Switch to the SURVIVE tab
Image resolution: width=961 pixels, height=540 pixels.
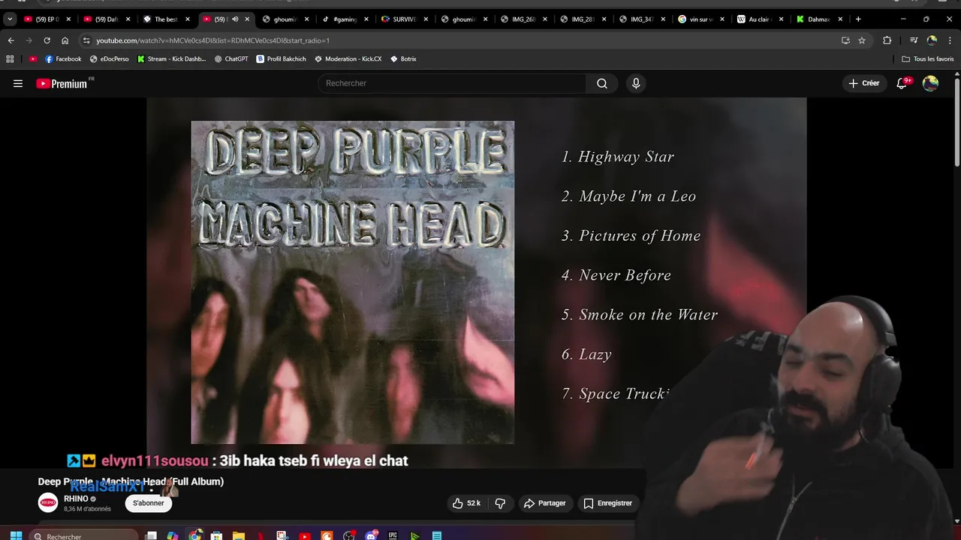[403, 19]
